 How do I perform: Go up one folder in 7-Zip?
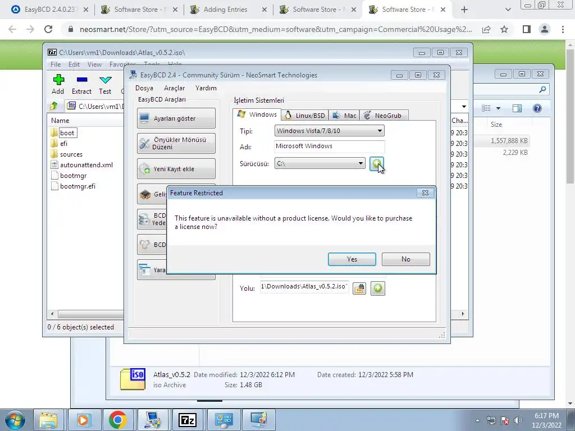pyautogui.click(x=54, y=106)
